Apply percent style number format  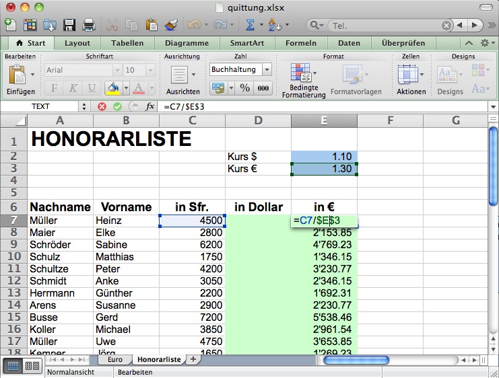244,88
